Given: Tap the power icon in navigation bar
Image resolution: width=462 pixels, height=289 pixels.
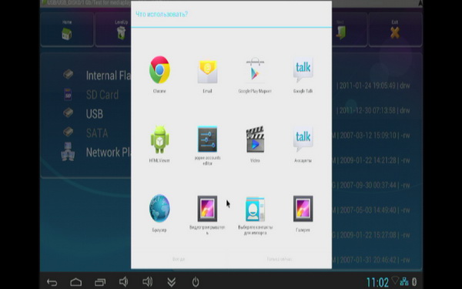Looking at the screenshot, I should click(x=196, y=282).
